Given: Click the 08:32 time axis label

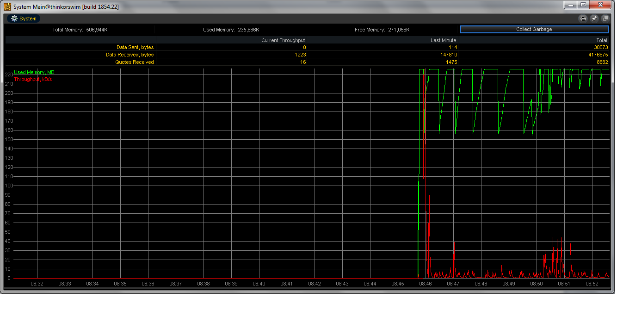Looking at the screenshot, I should pos(37,283).
